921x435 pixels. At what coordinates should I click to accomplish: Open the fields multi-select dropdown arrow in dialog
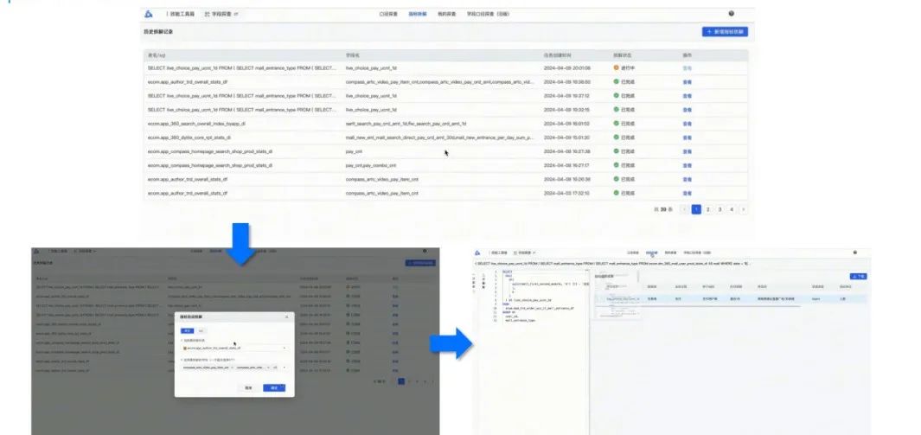(x=285, y=368)
